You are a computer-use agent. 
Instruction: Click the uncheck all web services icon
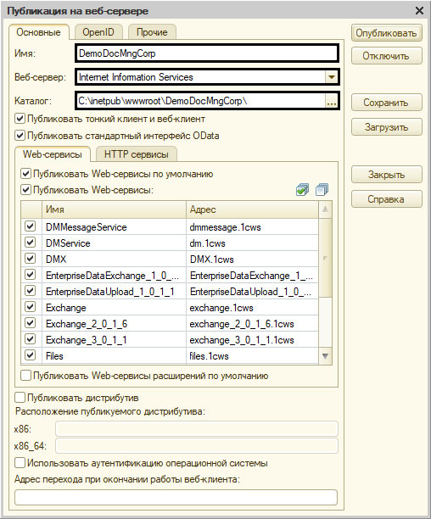point(322,190)
